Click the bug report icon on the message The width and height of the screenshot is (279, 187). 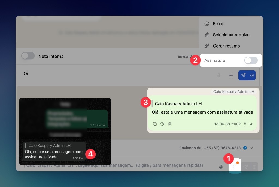click(169, 124)
